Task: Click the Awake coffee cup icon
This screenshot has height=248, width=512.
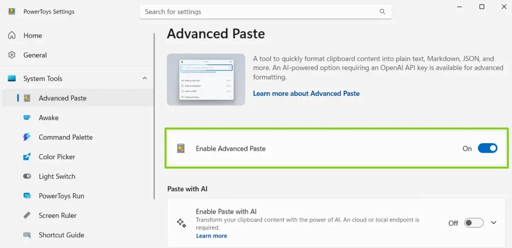Action: pos(27,118)
